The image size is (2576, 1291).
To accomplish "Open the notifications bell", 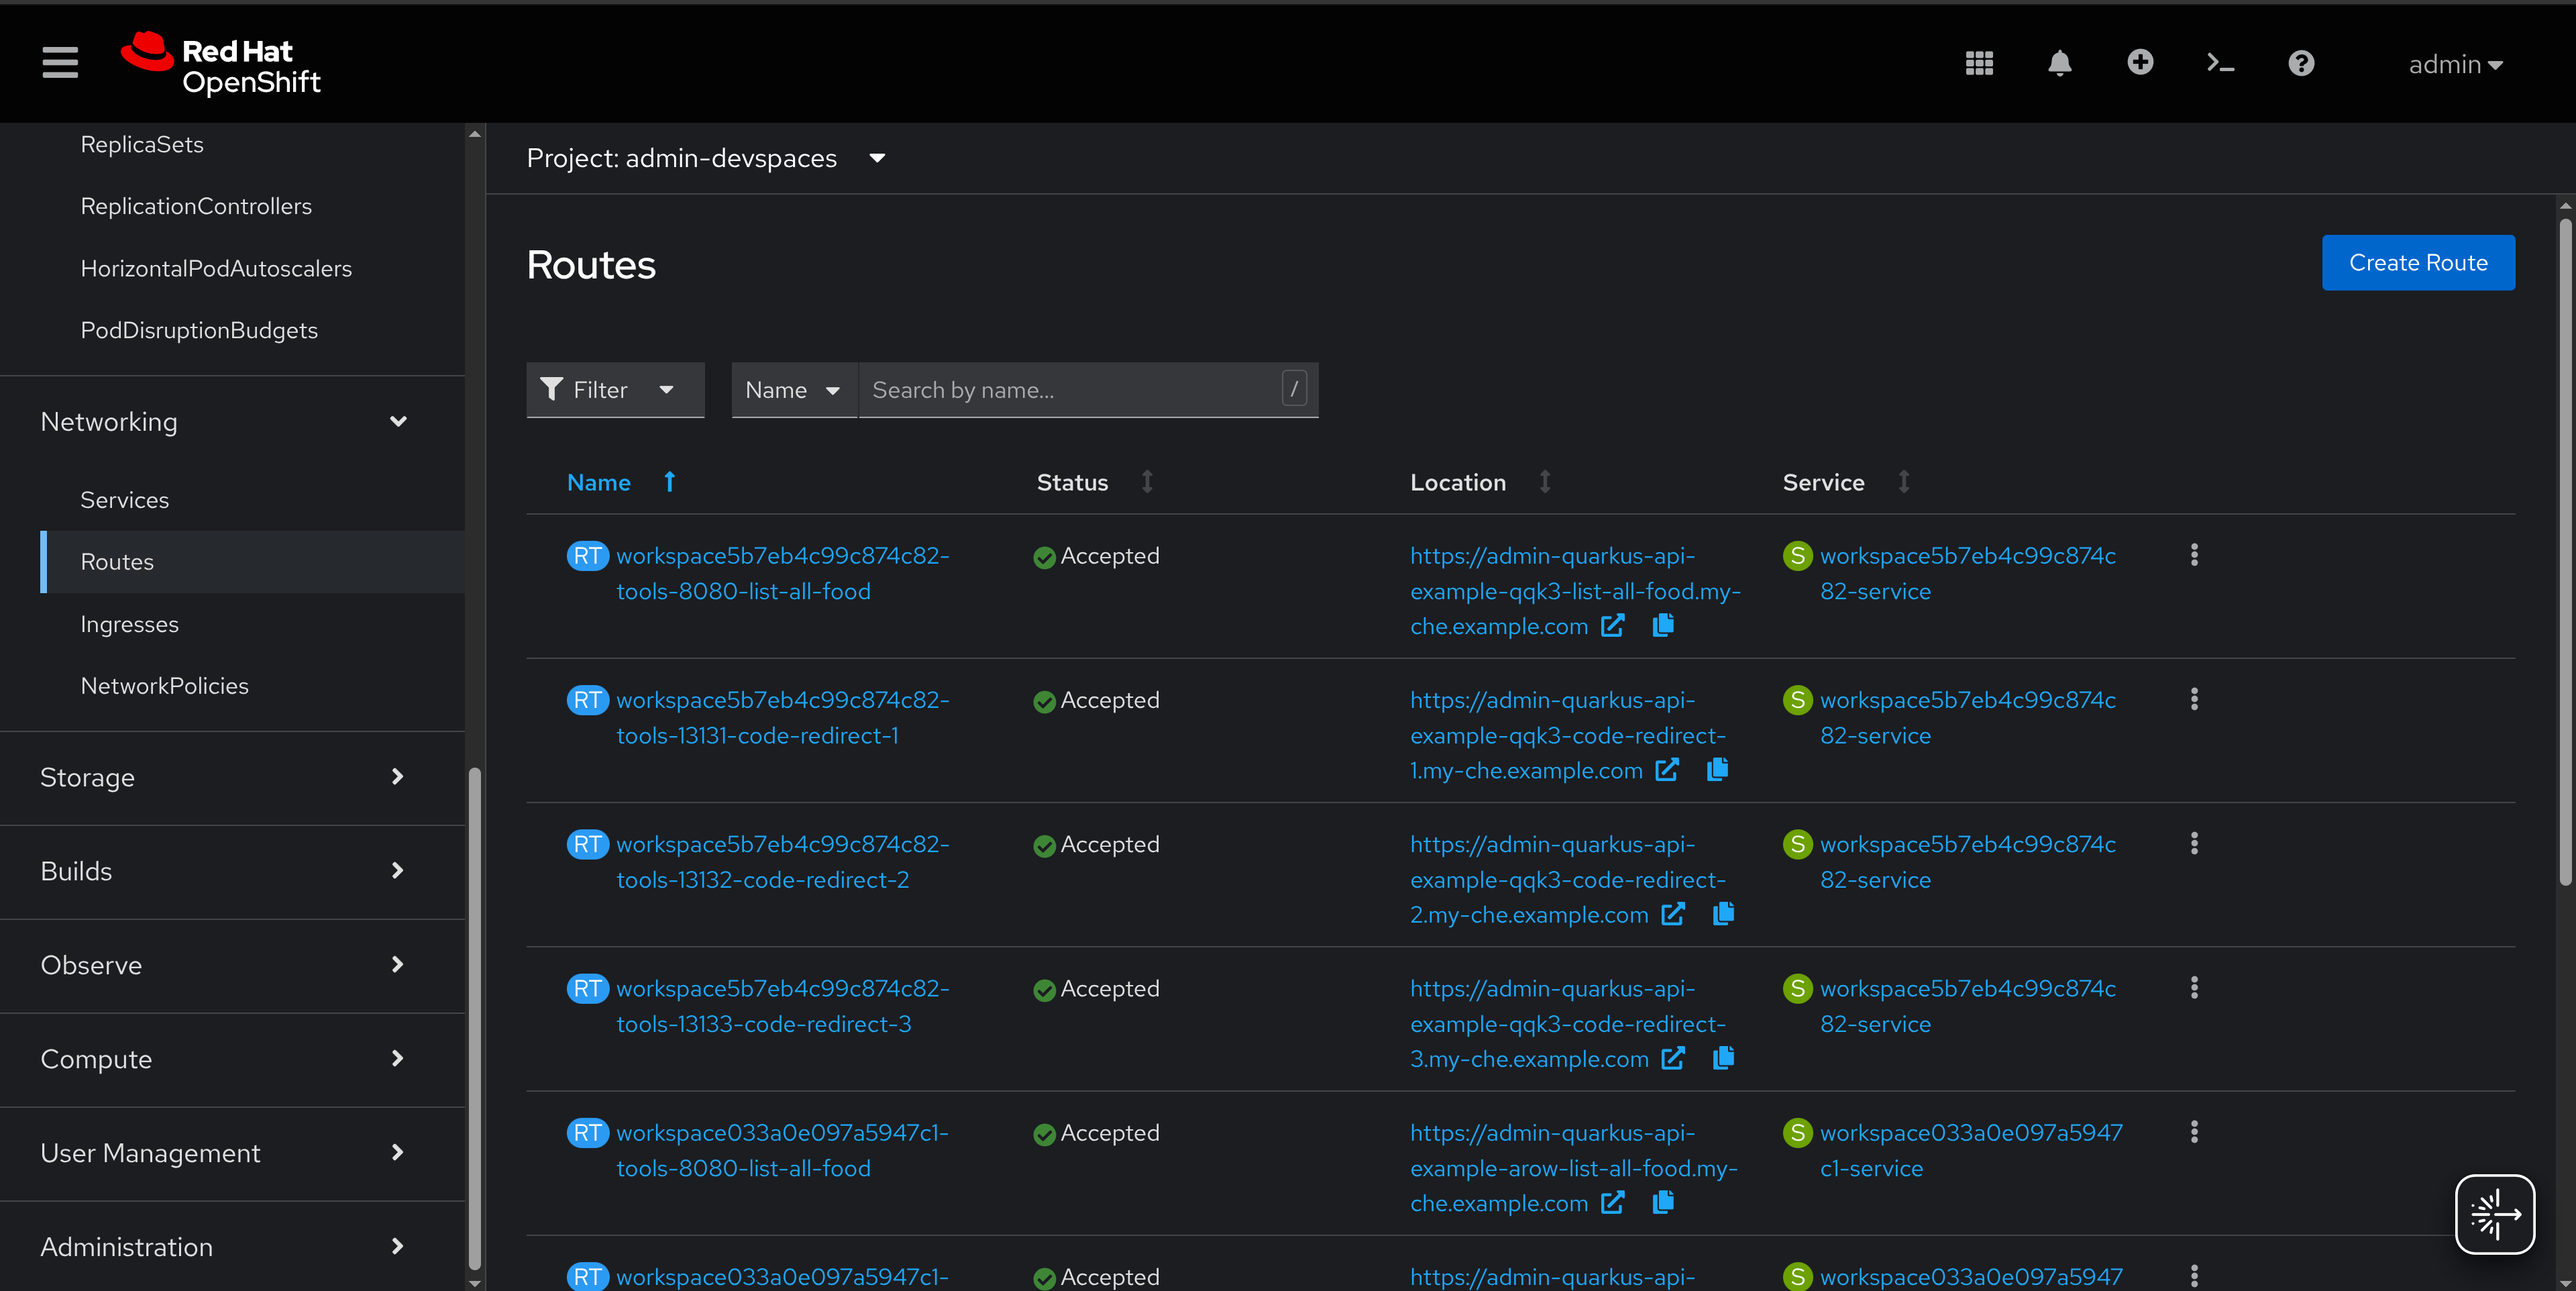I will pyautogui.click(x=2059, y=64).
